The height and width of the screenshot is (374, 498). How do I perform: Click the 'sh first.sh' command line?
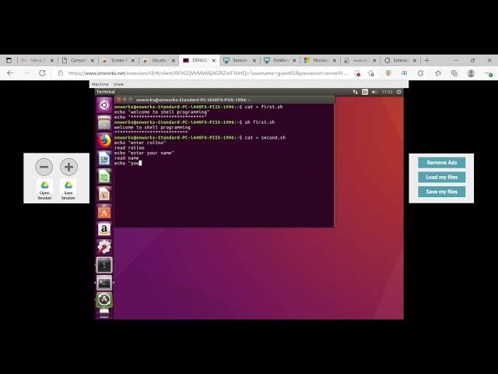tap(195, 122)
